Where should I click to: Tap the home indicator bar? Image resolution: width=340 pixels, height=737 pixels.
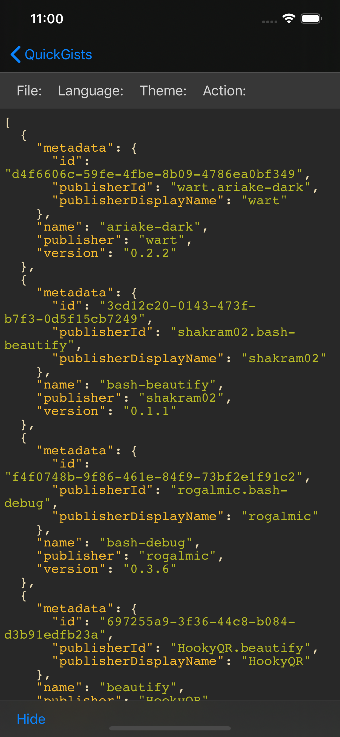coord(170,728)
